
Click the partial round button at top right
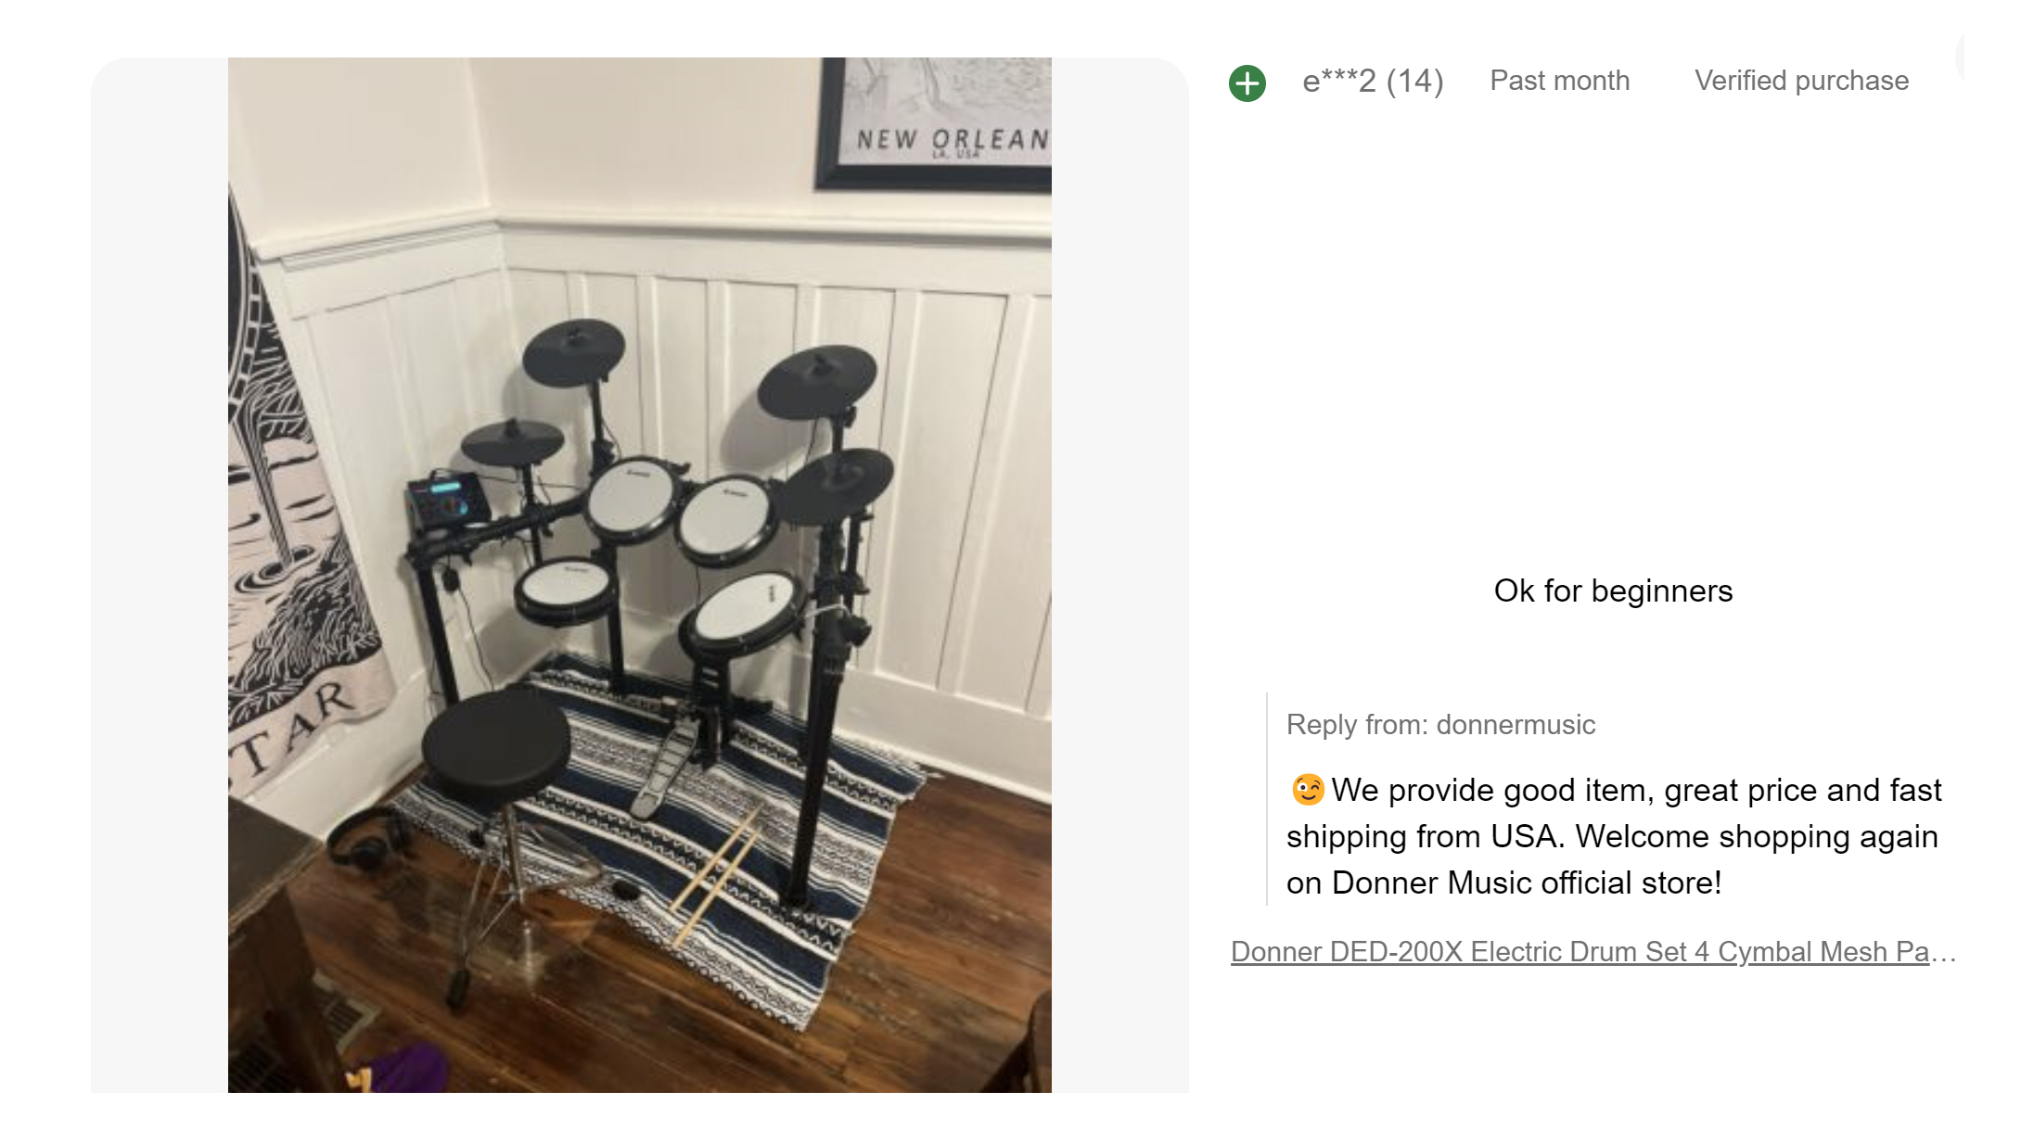click(x=1960, y=56)
